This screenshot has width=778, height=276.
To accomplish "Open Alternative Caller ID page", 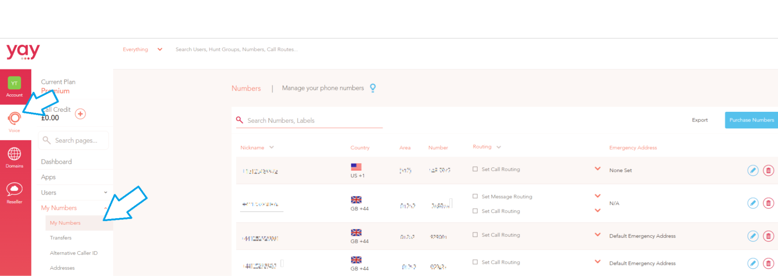I will point(74,253).
